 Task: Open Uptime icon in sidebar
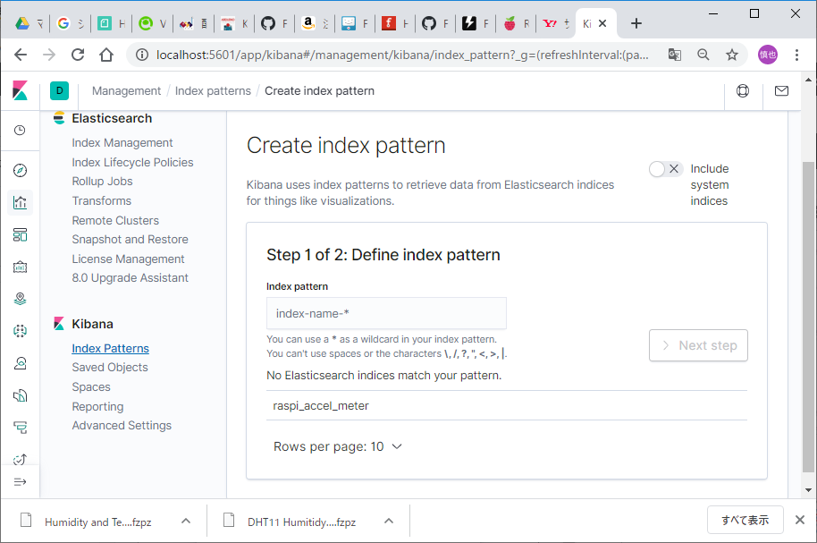pyautogui.click(x=20, y=459)
